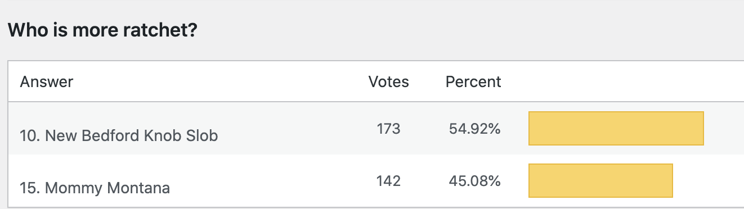Click the 45.08% percent value
The height and width of the screenshot is (209, 744).
(474, 181)
